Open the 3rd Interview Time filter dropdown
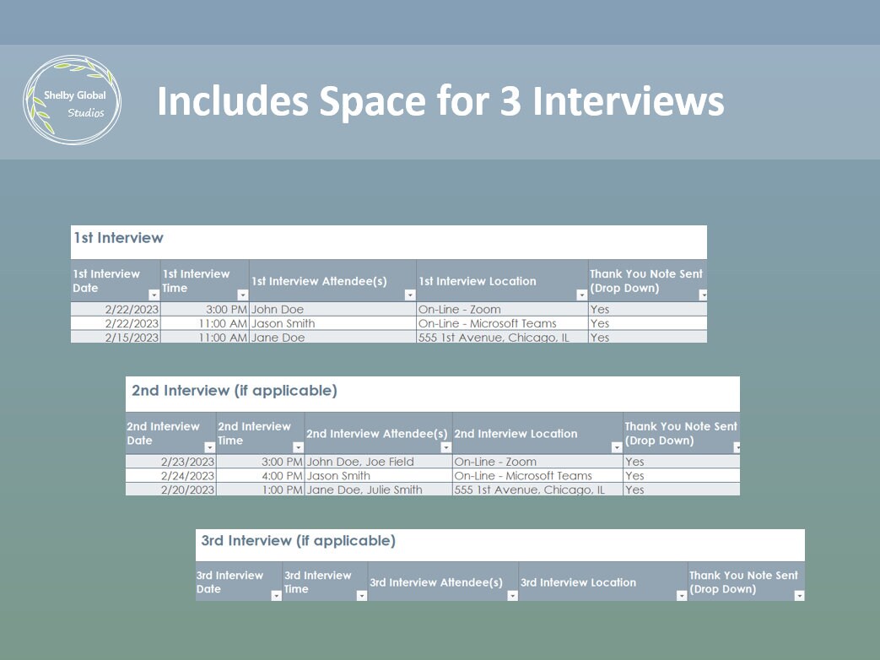The image size is (880, 660). point(361,596)
